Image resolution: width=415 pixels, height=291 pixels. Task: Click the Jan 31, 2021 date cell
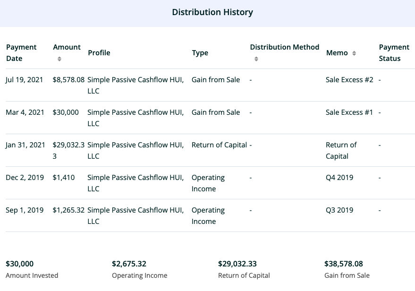click(x=25, y=145)
